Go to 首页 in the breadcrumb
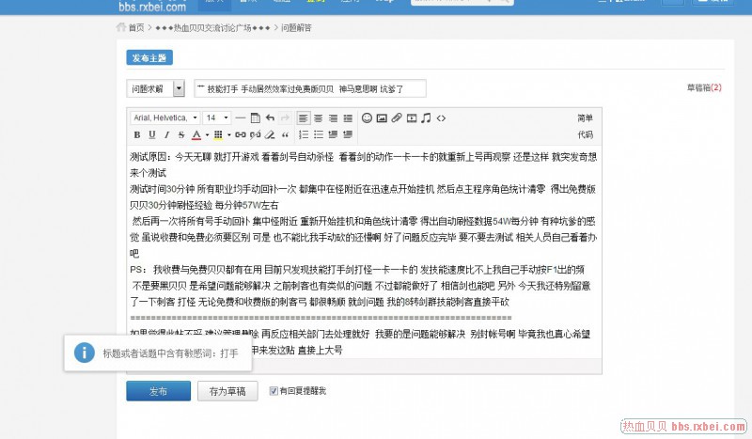Image resolution: width=752 pixels, height=439 pixels. (137, 28)
